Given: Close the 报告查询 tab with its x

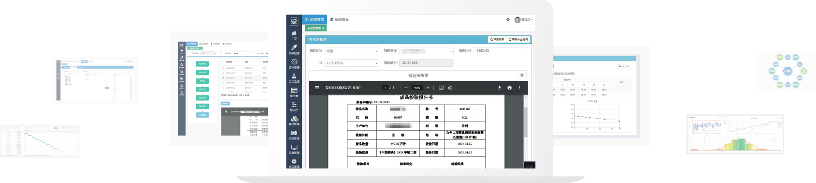Looking at the screenshot, I should click(323, 29).
